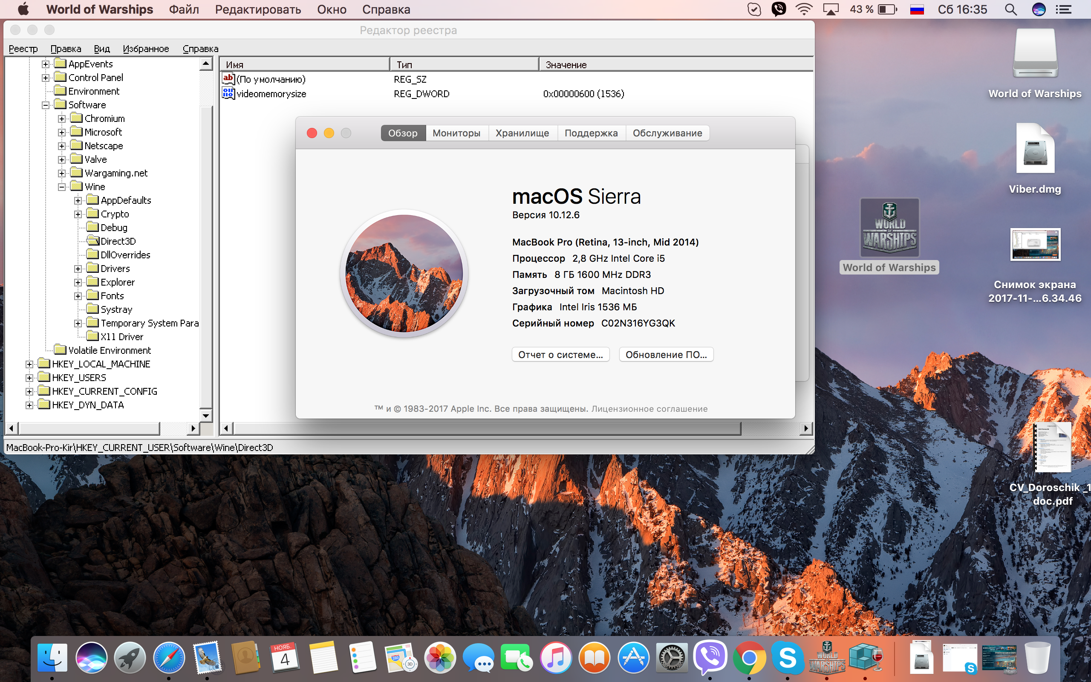
Task: Open Skype in the Dock
Action: click(788, 658)
